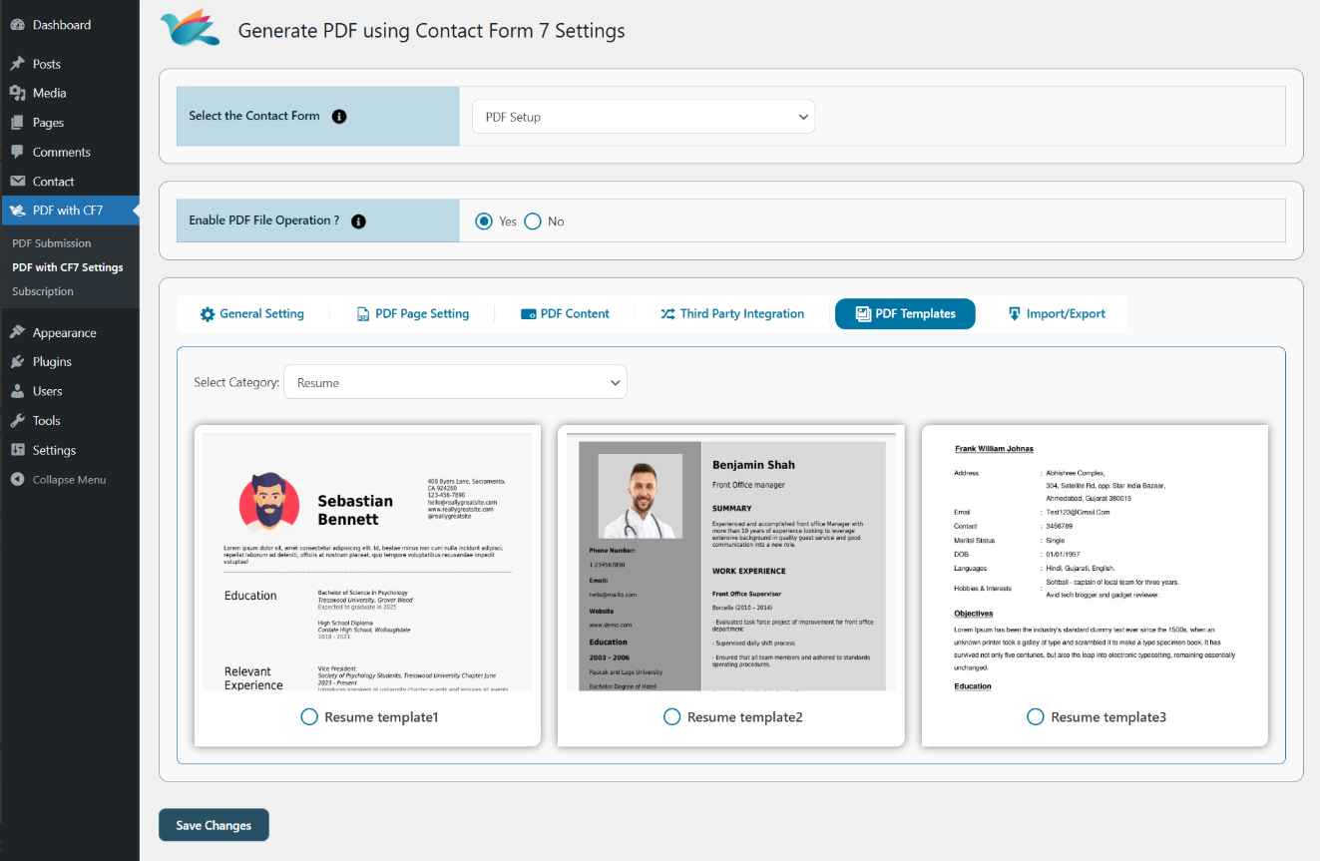Viewport: 1320px width, 861px height.
Task: Click the Save Changes button
Action: click(213, 825)
